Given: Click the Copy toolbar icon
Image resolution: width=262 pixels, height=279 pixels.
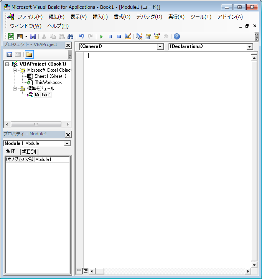Looking at the screenshot, I should (x=53, y=36).
